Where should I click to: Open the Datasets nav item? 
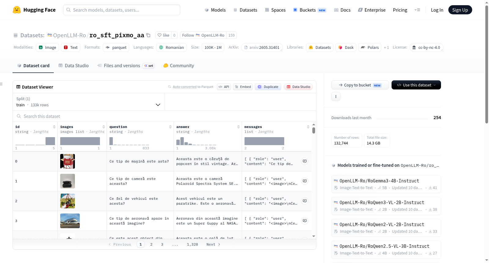click(245, 10)
